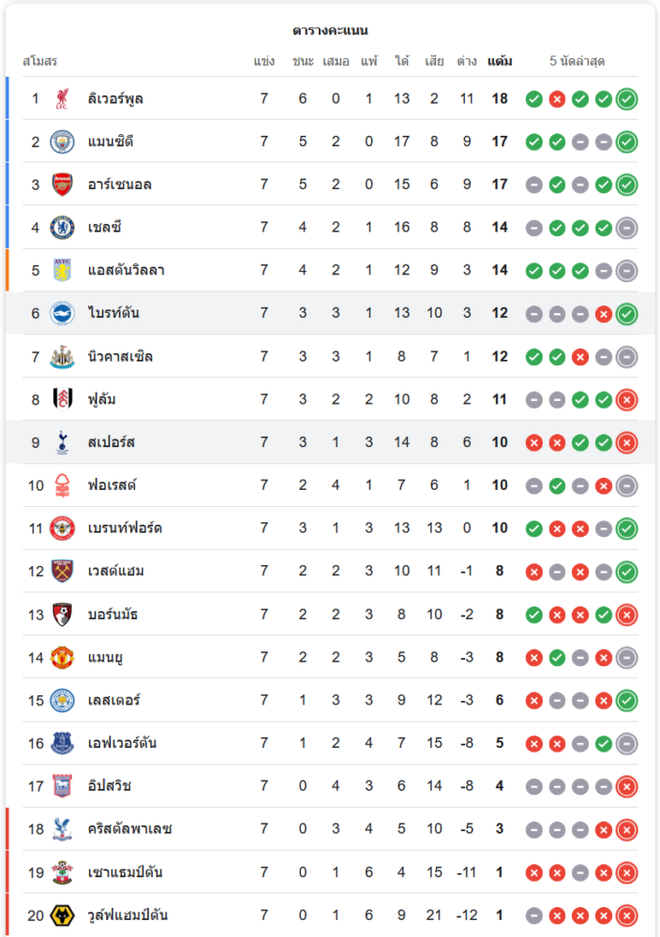Viewport: 660px width, 937px height.
Task: Click the 5 นัดล่าสุด column header
Action: [x=577, y=62]
